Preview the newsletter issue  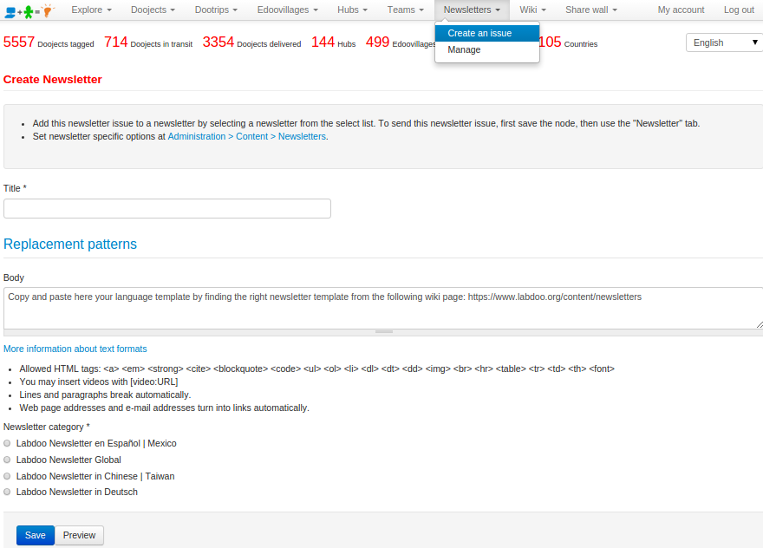[x=79, y=535]
